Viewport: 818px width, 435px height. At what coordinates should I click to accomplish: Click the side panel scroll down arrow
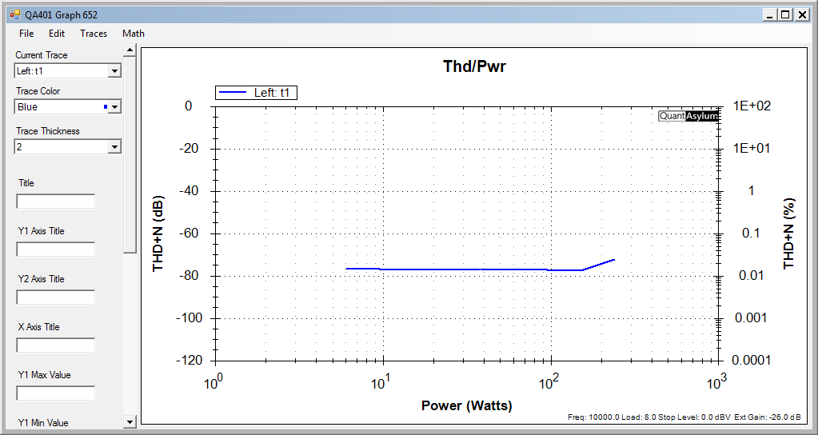[130, 421]
